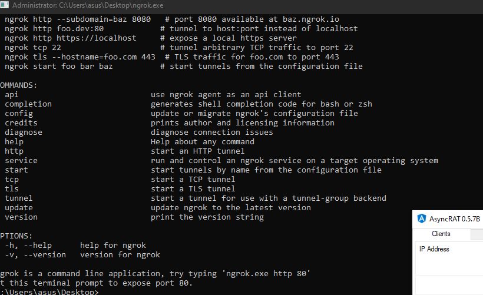Screen dimensions: 483x295
Task: Click the 'api' command in the list
Action: [x=11, y=95]
